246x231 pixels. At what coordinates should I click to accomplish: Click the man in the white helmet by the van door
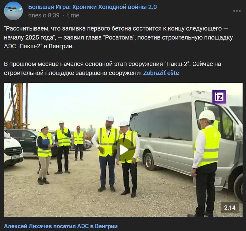pyautogui.click(x=205, y=163)
